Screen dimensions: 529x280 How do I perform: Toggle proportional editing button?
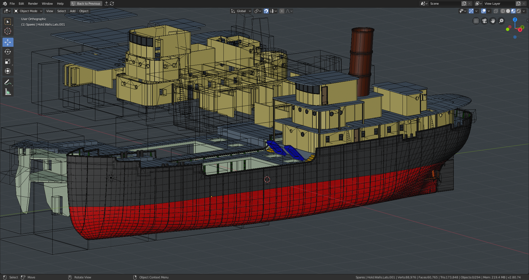282,11
